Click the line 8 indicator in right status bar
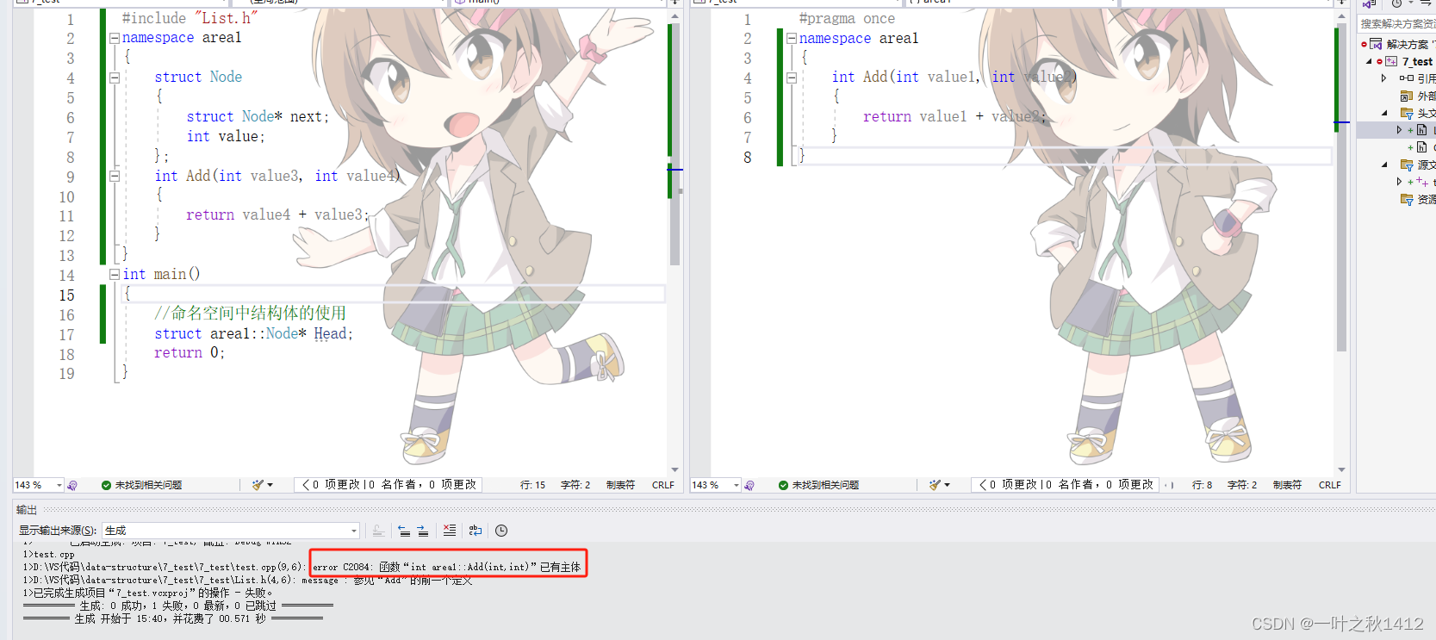1436x640 pixels. tap(1202, 485)
